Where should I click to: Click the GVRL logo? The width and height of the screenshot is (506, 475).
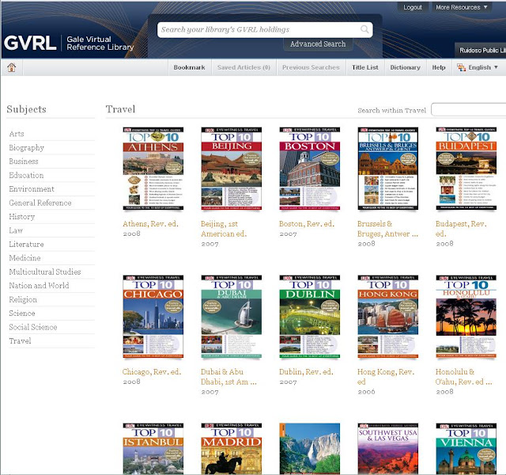(x=30, y=44)
